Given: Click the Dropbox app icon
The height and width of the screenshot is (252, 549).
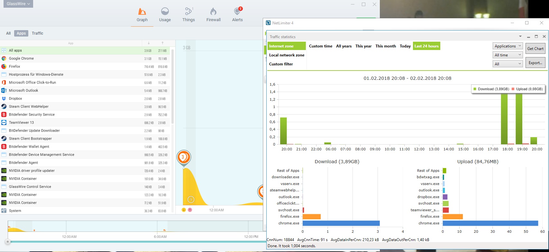Looking at the screenshot, I should click(x=4, y=98).
